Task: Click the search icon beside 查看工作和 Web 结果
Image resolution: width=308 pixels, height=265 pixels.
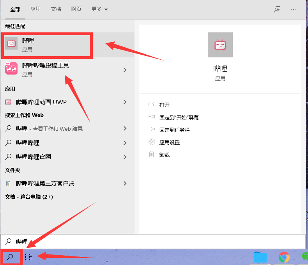Action: pyautogui.click(x=8, y=128)
